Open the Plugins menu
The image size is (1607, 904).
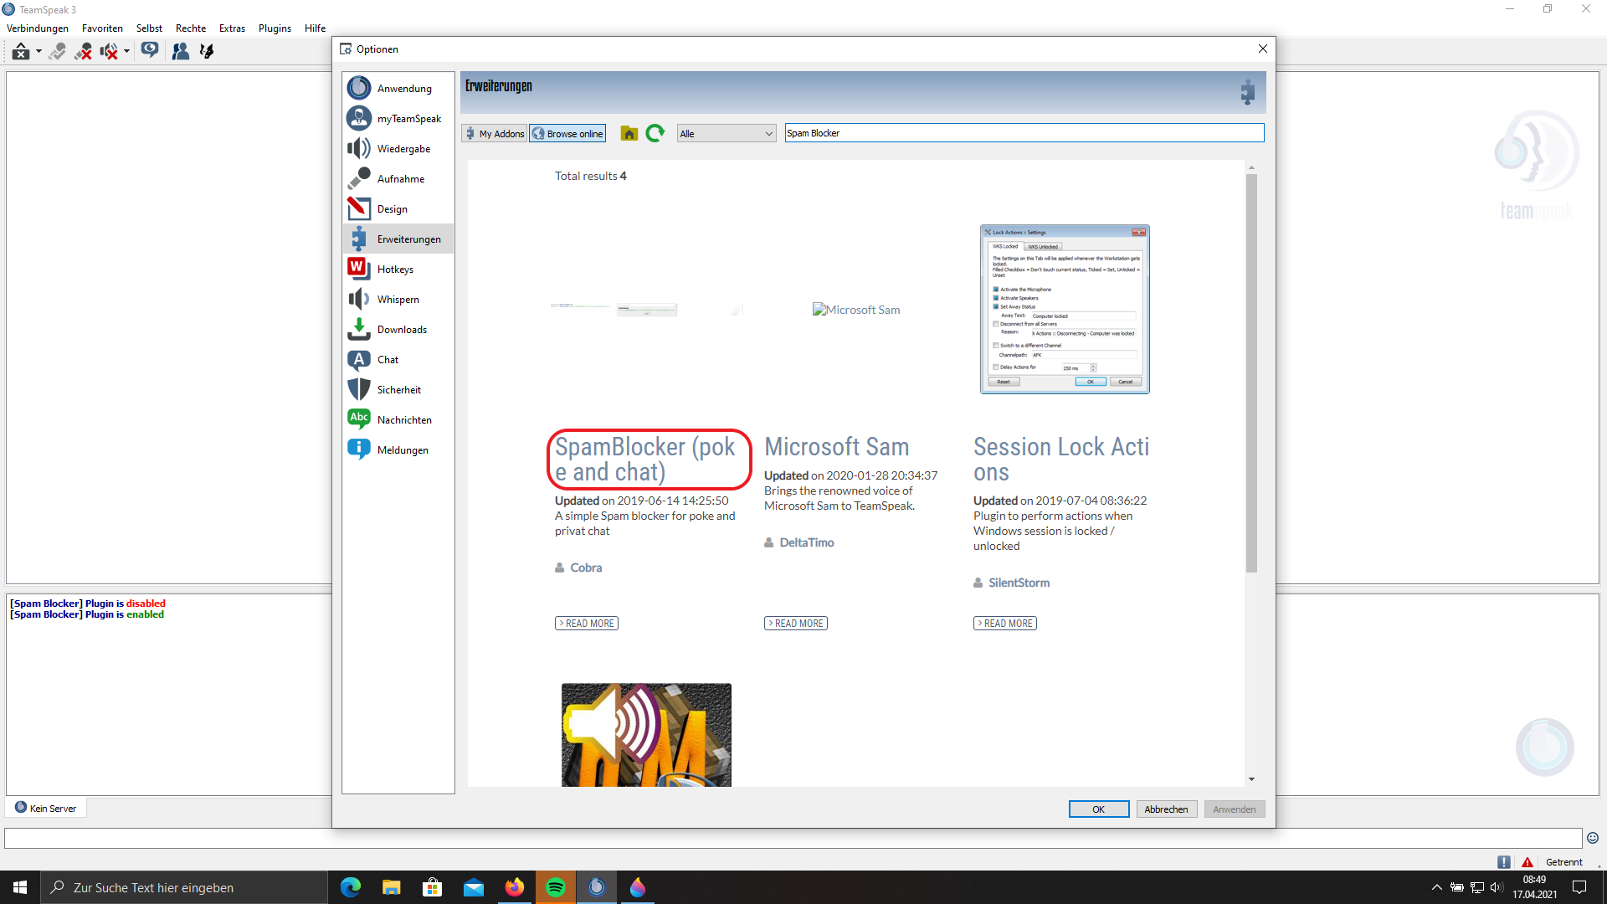click(x=275, y=28)
